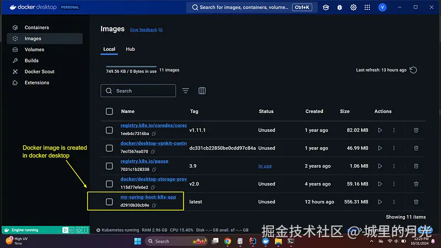The height and width of the screenshot is (248, 441).
Task: Switch to the Local tab
Action: [x=109, y=49]
